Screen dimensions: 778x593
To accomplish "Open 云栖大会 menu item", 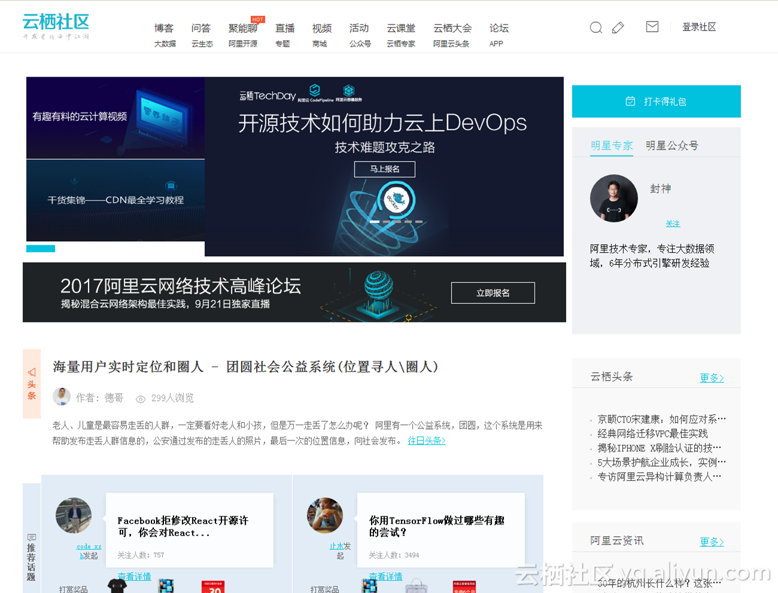I will pos(452,28).
